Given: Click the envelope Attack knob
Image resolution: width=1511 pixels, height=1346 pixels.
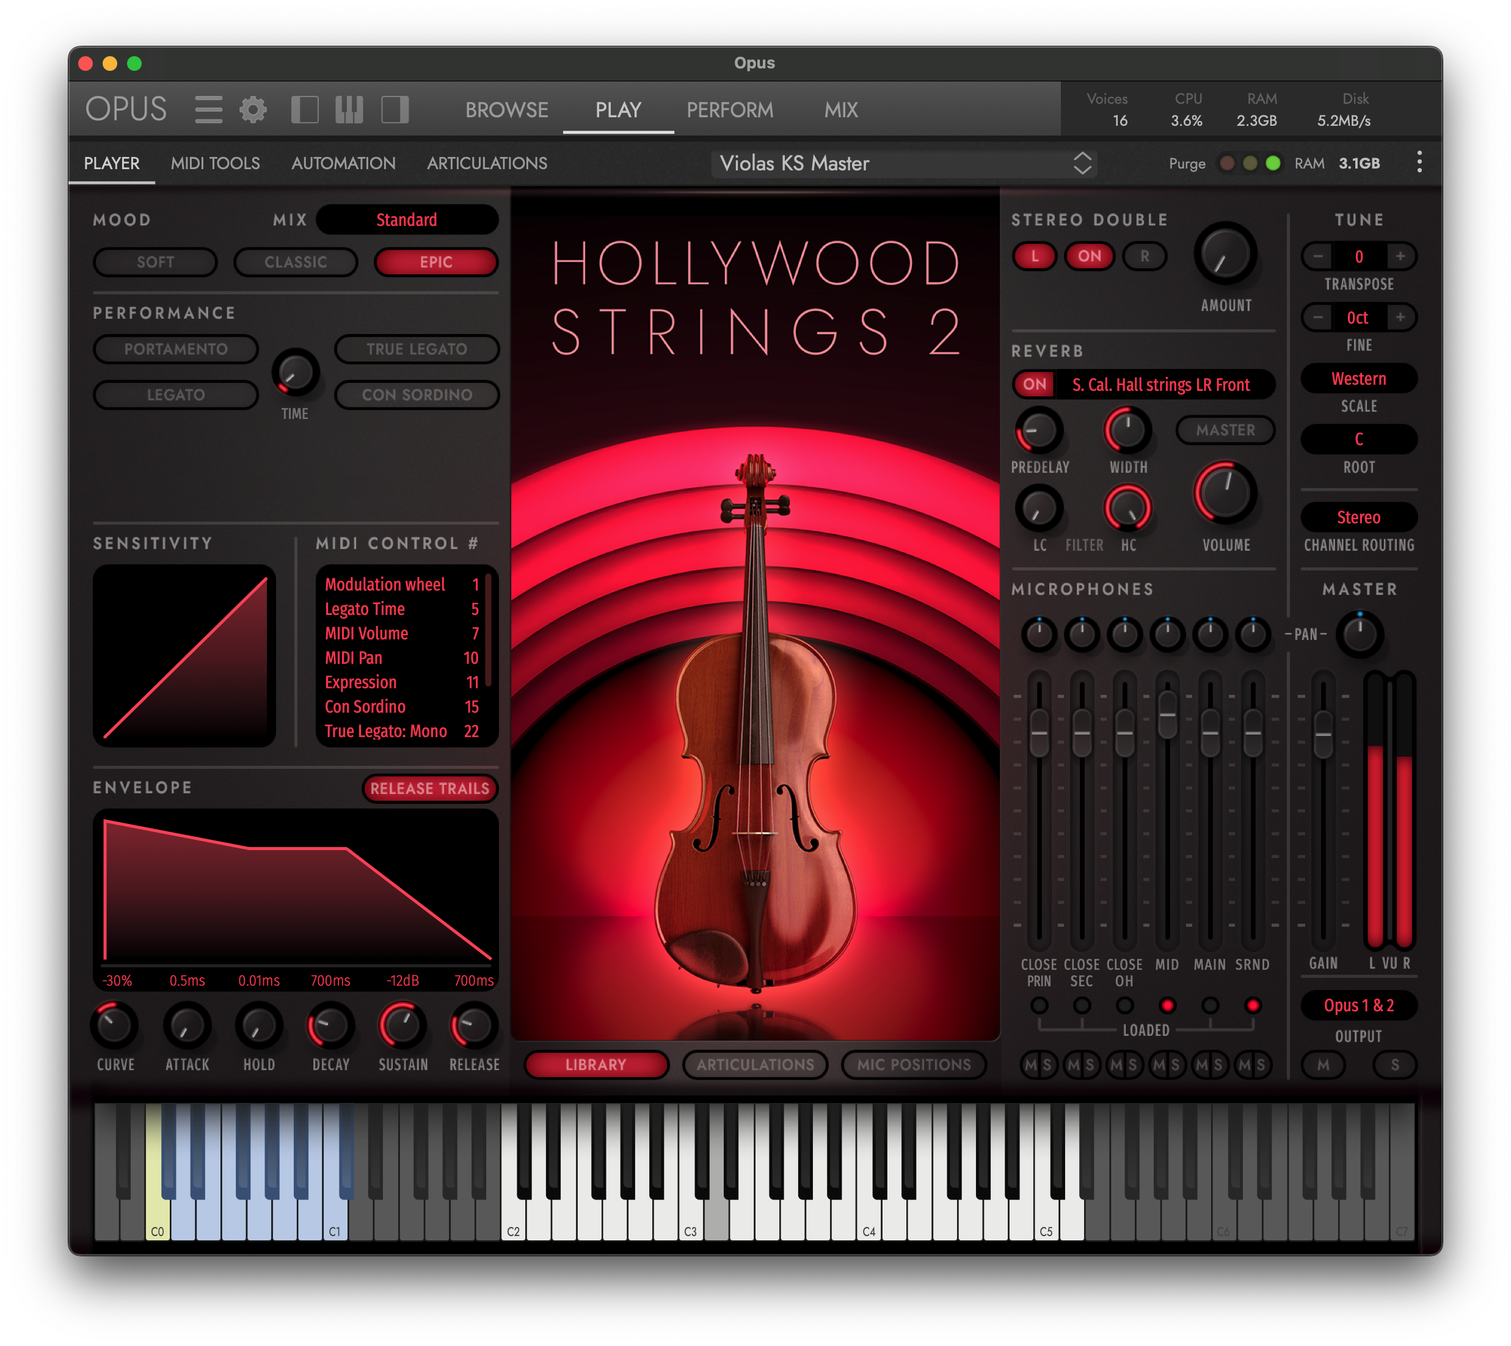Looking at the screenshot, I should pyautogui.click(x=186, y=1025).
